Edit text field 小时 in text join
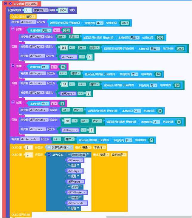Screen dimensions: 192x218 pos(75,187)
